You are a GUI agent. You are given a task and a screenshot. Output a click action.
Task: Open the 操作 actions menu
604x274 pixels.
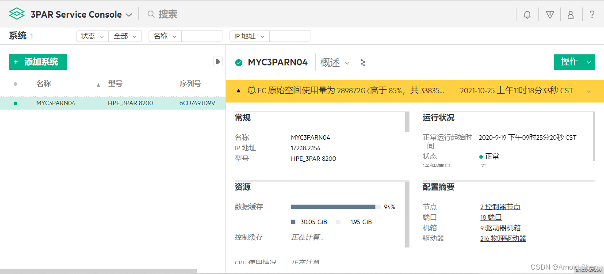tap(574, 62)
